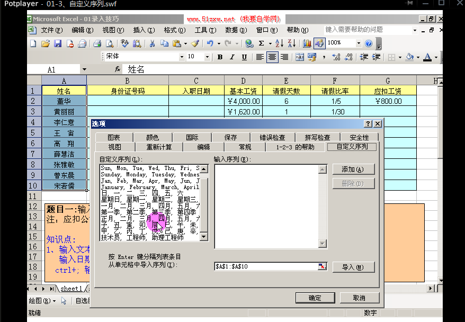This screenshot has width=465, height=322.
Task: Click the Font Color letter A
Action: coord(427,57)
